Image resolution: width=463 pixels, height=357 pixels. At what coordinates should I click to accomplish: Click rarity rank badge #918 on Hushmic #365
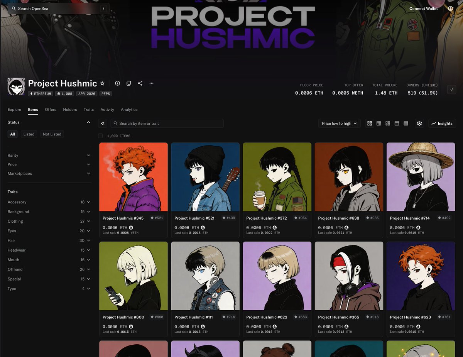tap(372, 317)
